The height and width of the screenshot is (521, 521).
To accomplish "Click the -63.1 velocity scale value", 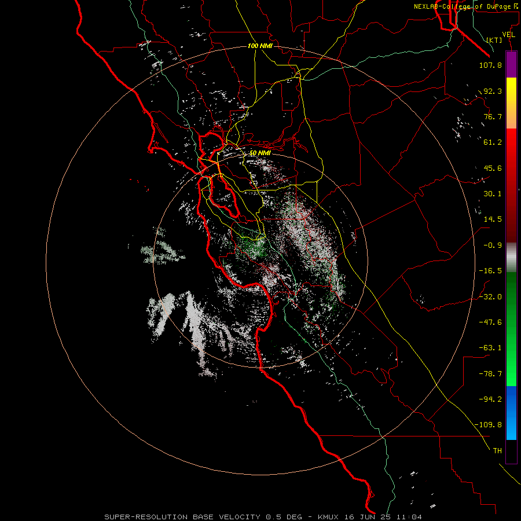I will [x=490, y=348].
